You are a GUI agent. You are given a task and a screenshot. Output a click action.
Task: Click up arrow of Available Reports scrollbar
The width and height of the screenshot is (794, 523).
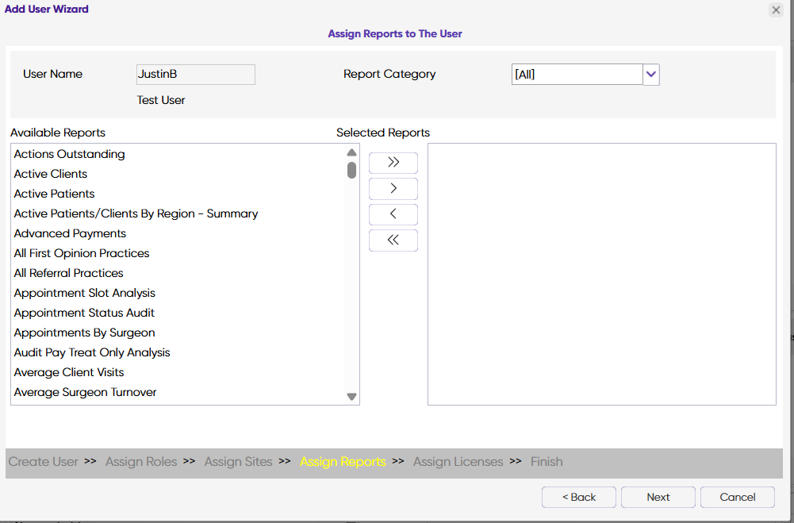pos(352,152)
